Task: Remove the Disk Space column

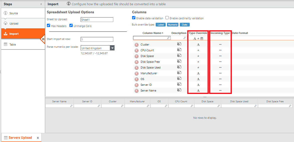Action: click(137, 56)
